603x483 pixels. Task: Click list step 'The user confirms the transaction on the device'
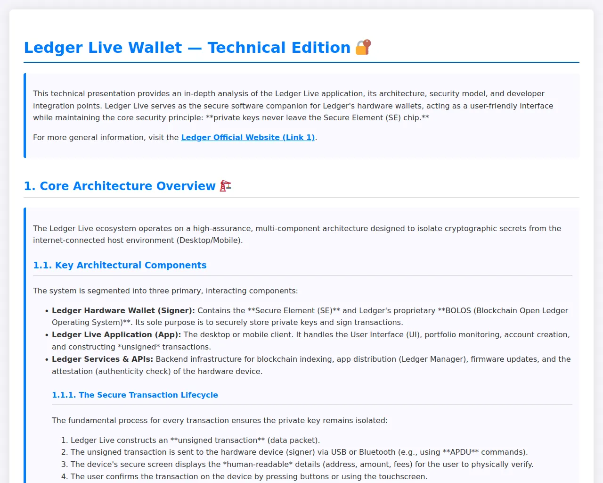point(249,476)
